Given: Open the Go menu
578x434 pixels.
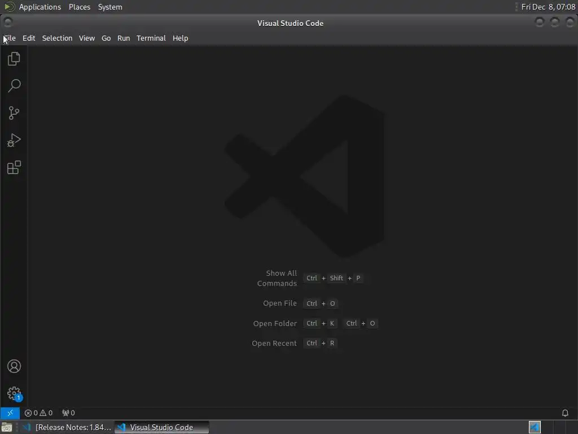Looking at the screenshot, I should click(x=106, y=38).
